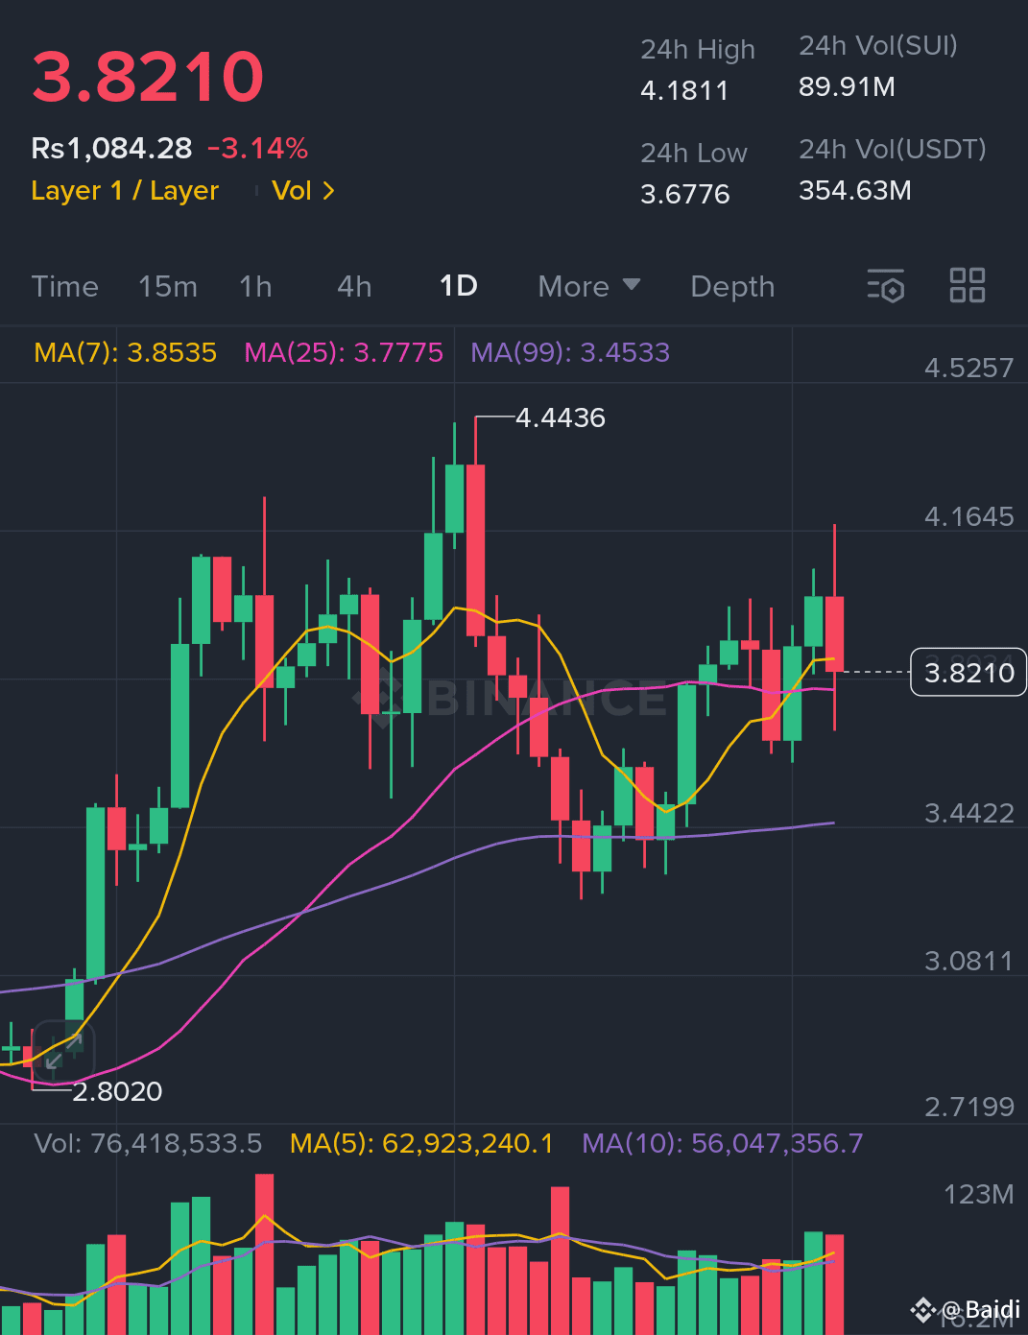The width and height of the screenshot is (1028, 1335).
Task: Click the 24h High value 4.1811
Action: 684,91
